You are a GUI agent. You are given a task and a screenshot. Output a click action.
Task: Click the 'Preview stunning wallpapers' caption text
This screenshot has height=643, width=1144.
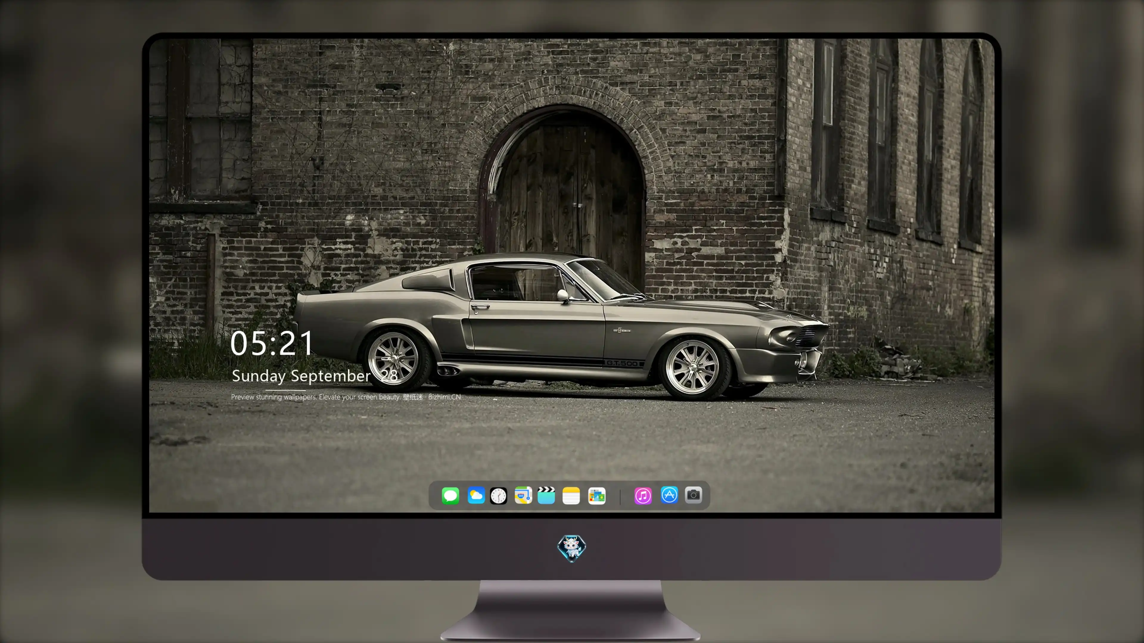tap(346, 397)
